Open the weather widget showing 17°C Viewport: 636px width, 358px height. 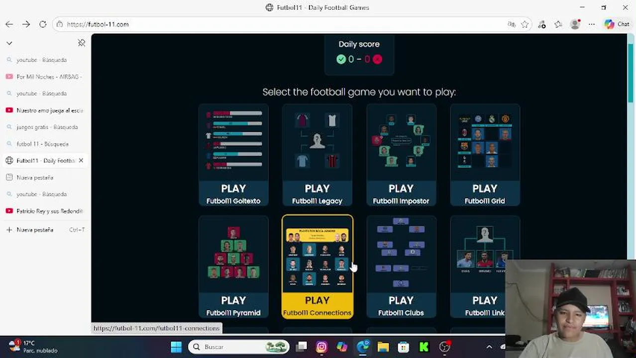(33, 347)
